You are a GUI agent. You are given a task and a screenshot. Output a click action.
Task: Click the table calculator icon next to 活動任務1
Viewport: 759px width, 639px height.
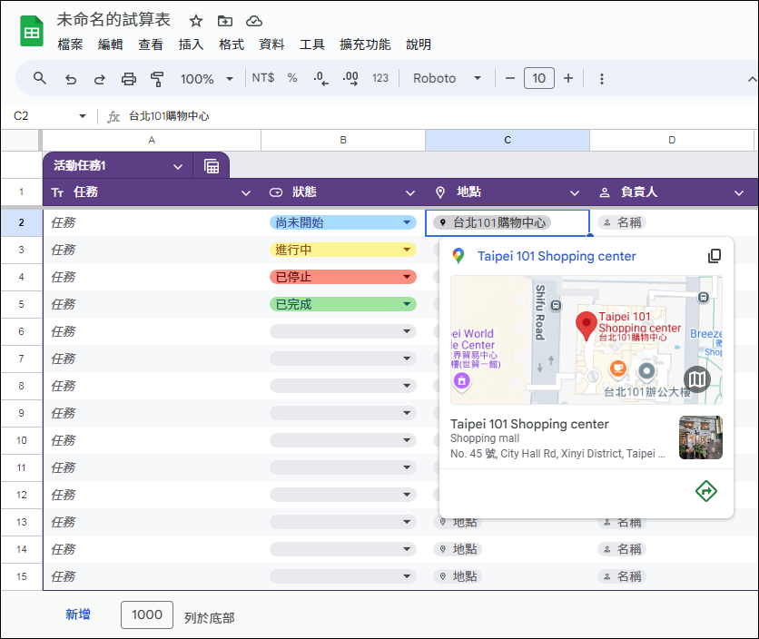212,166
